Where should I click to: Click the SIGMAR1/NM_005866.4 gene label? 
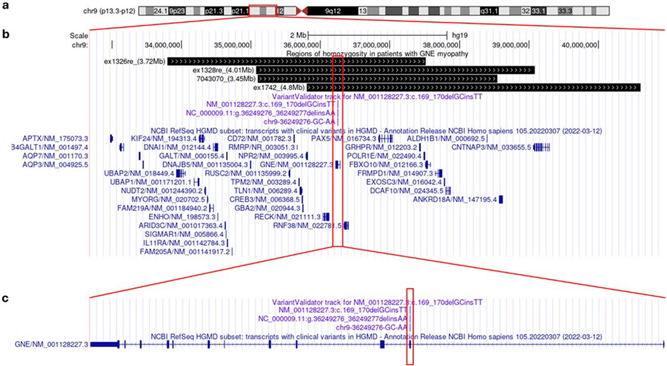click(x=184, y=234)
